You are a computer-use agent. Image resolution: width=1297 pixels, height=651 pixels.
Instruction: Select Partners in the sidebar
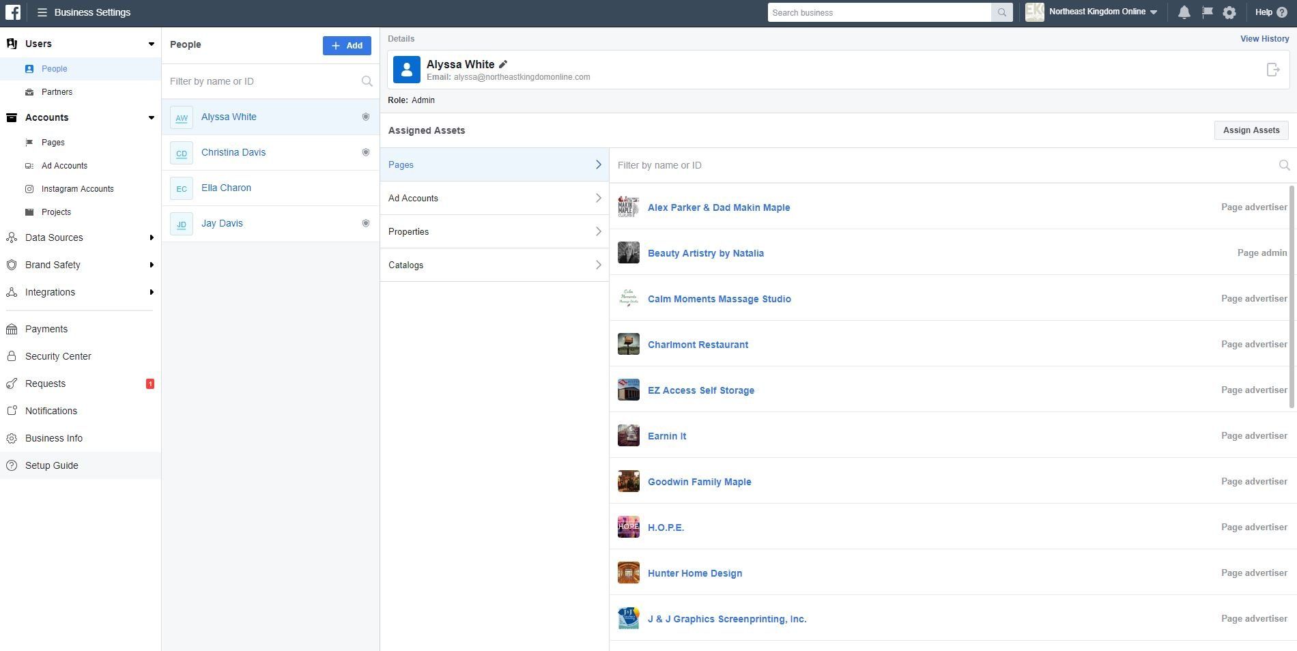pos(81,92)
